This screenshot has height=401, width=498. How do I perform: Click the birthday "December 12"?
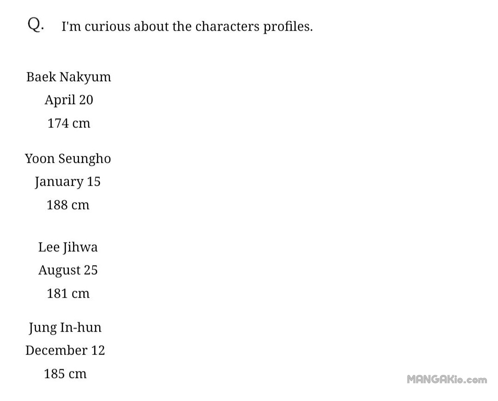point(65,351)
